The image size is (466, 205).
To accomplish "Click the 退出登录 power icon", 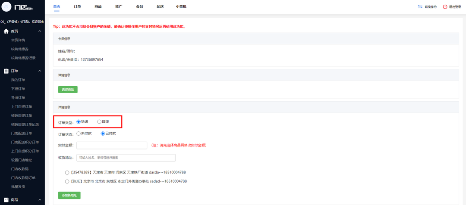I will coord(445,7).
